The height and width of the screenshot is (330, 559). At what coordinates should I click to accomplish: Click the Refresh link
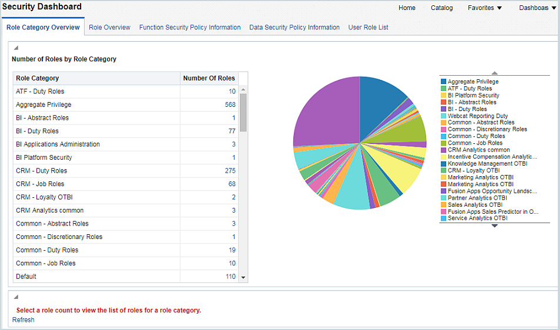point(24,320)
